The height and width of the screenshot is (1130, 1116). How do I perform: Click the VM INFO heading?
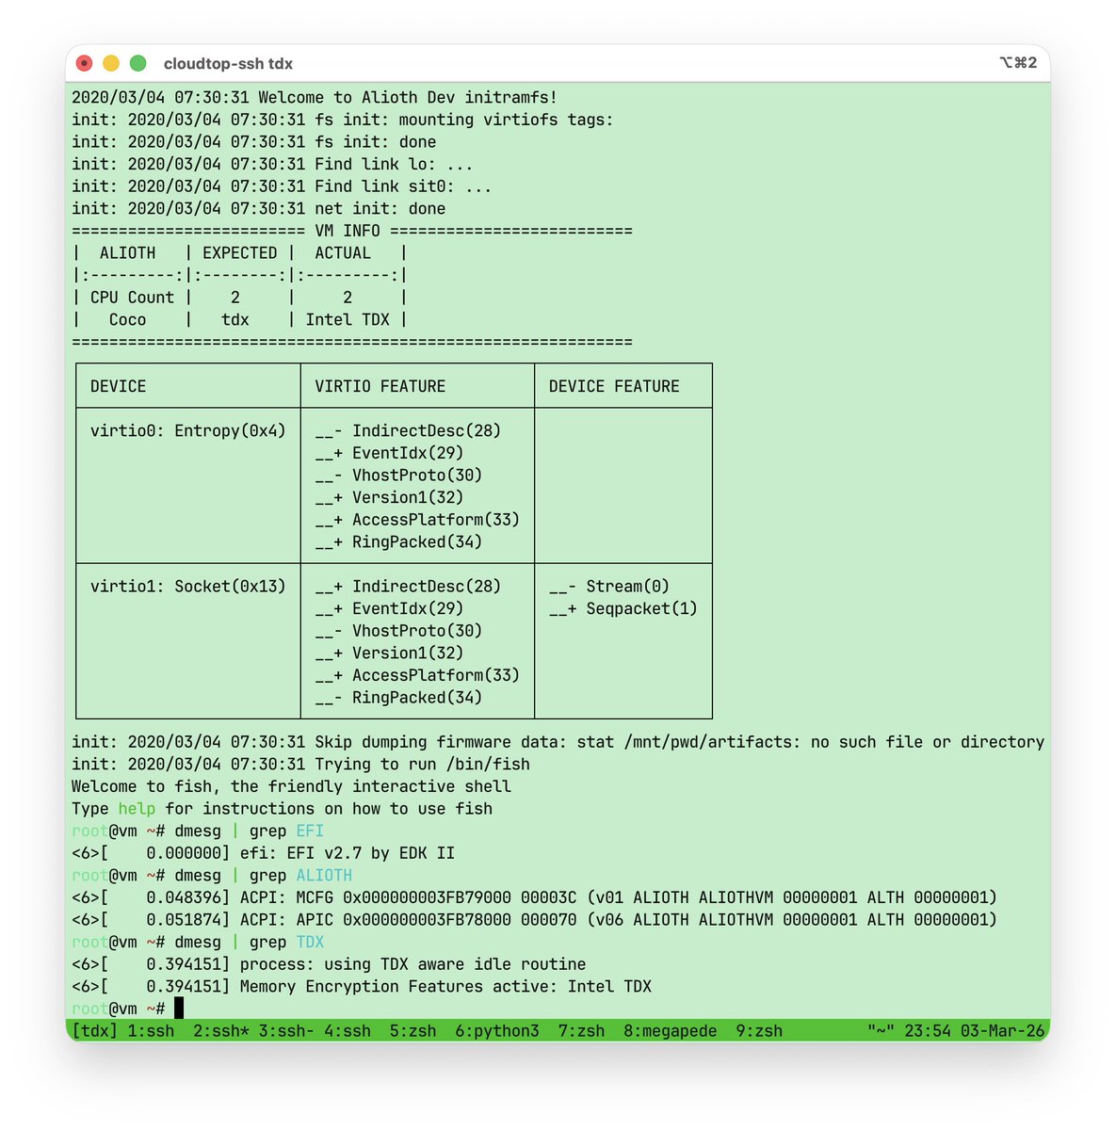pos(348,231)
